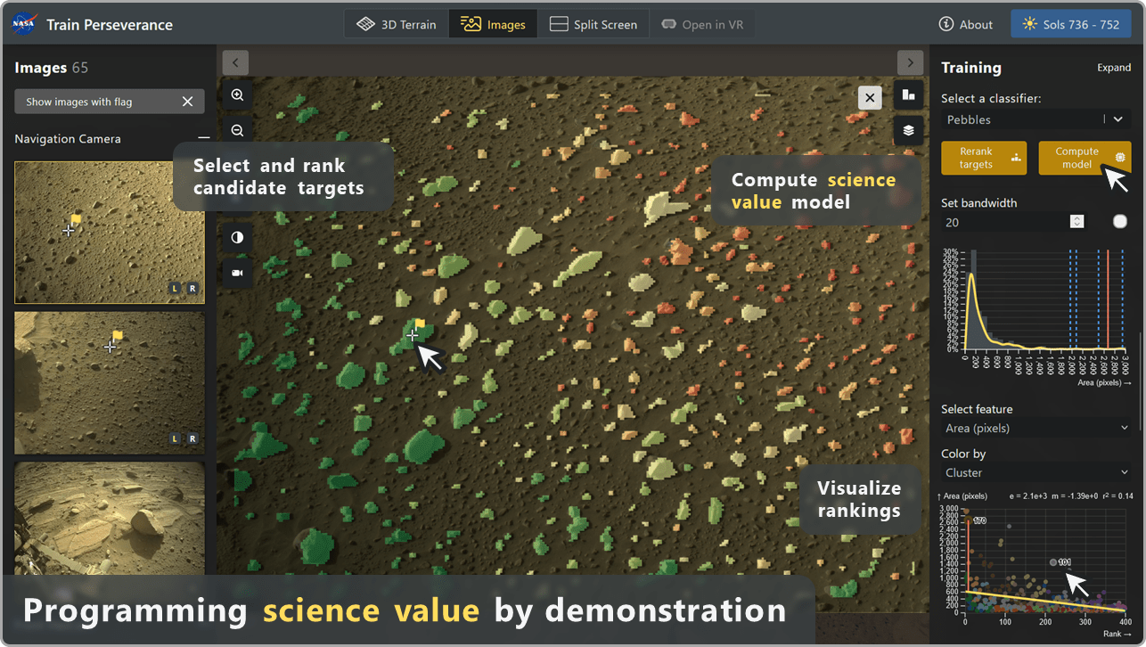1146x647 pixels.
Task: Click the 'Training' heading
Action: (971, 68)
